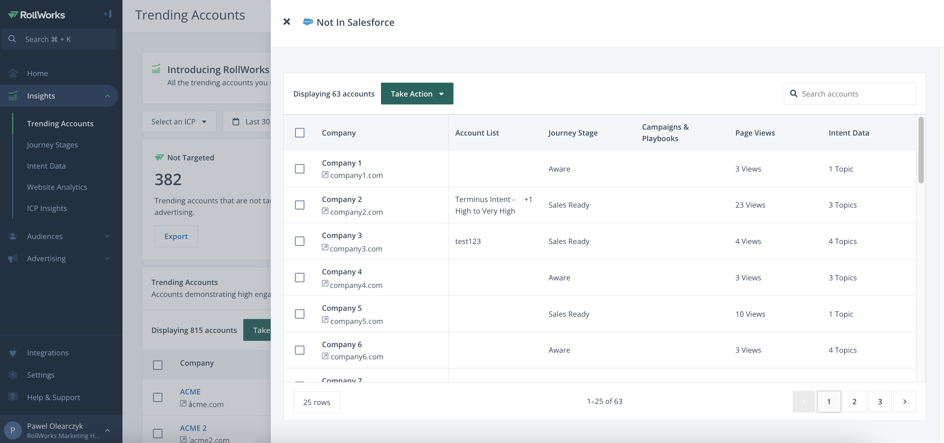Go to next page arrow
The height and width of the screenshot is (443, 944).
coord(905,402)
